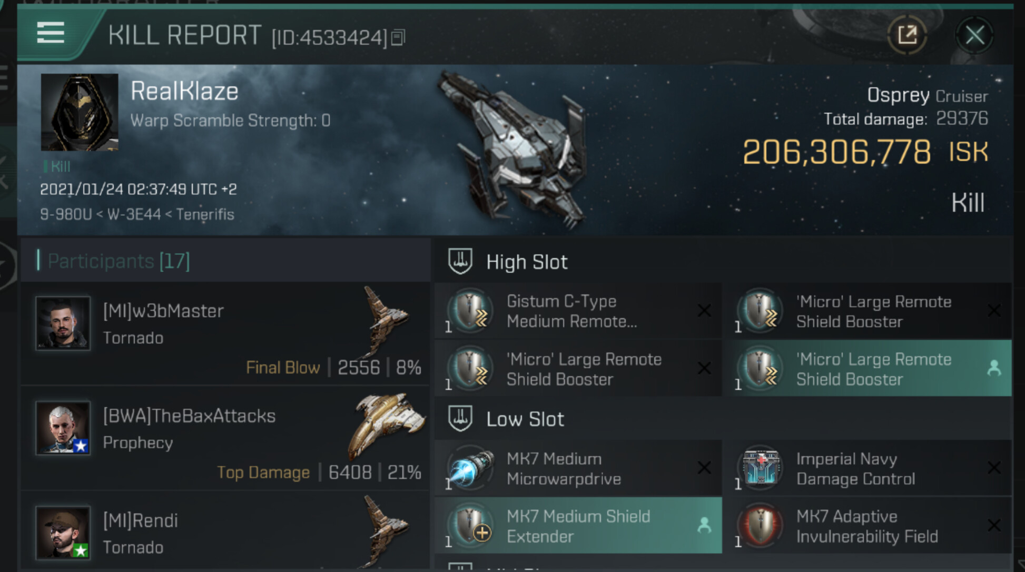Click the MK7 Adaptive Invulnerability Field icon
This screenshot has height=572, width=1025.
pos(760,526)
